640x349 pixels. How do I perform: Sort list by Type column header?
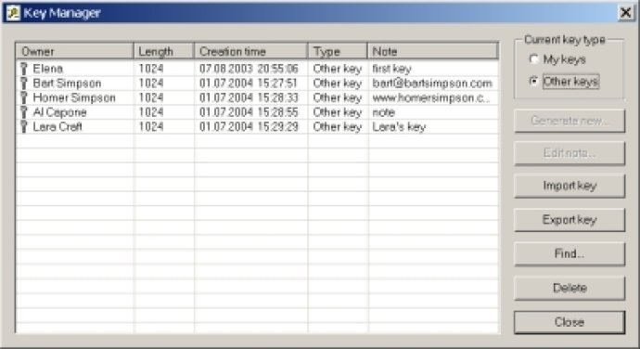(338, 51)
